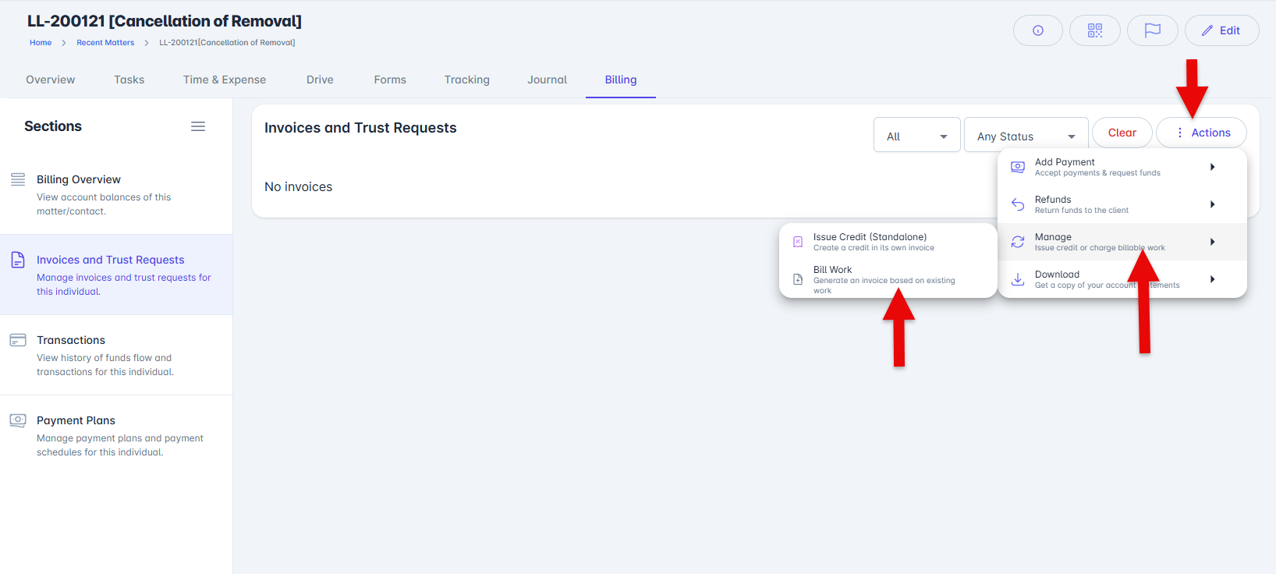Flag this matter with the flag icon

[x=1152, y=30]
